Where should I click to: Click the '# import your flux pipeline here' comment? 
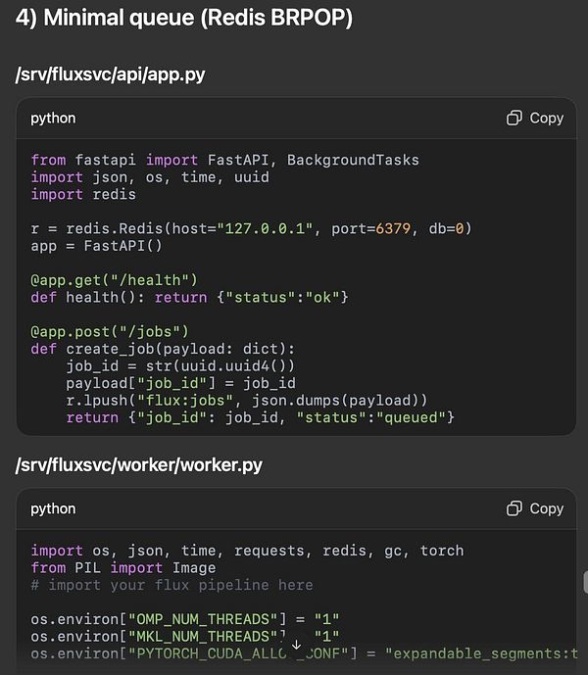(171, 585)
